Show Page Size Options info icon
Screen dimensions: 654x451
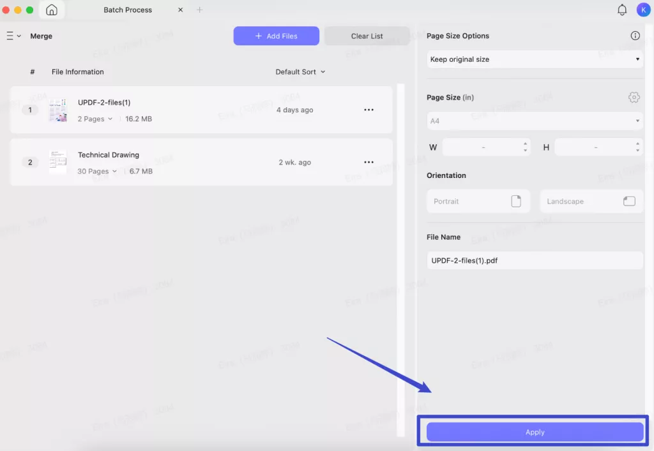click(635, 36)
